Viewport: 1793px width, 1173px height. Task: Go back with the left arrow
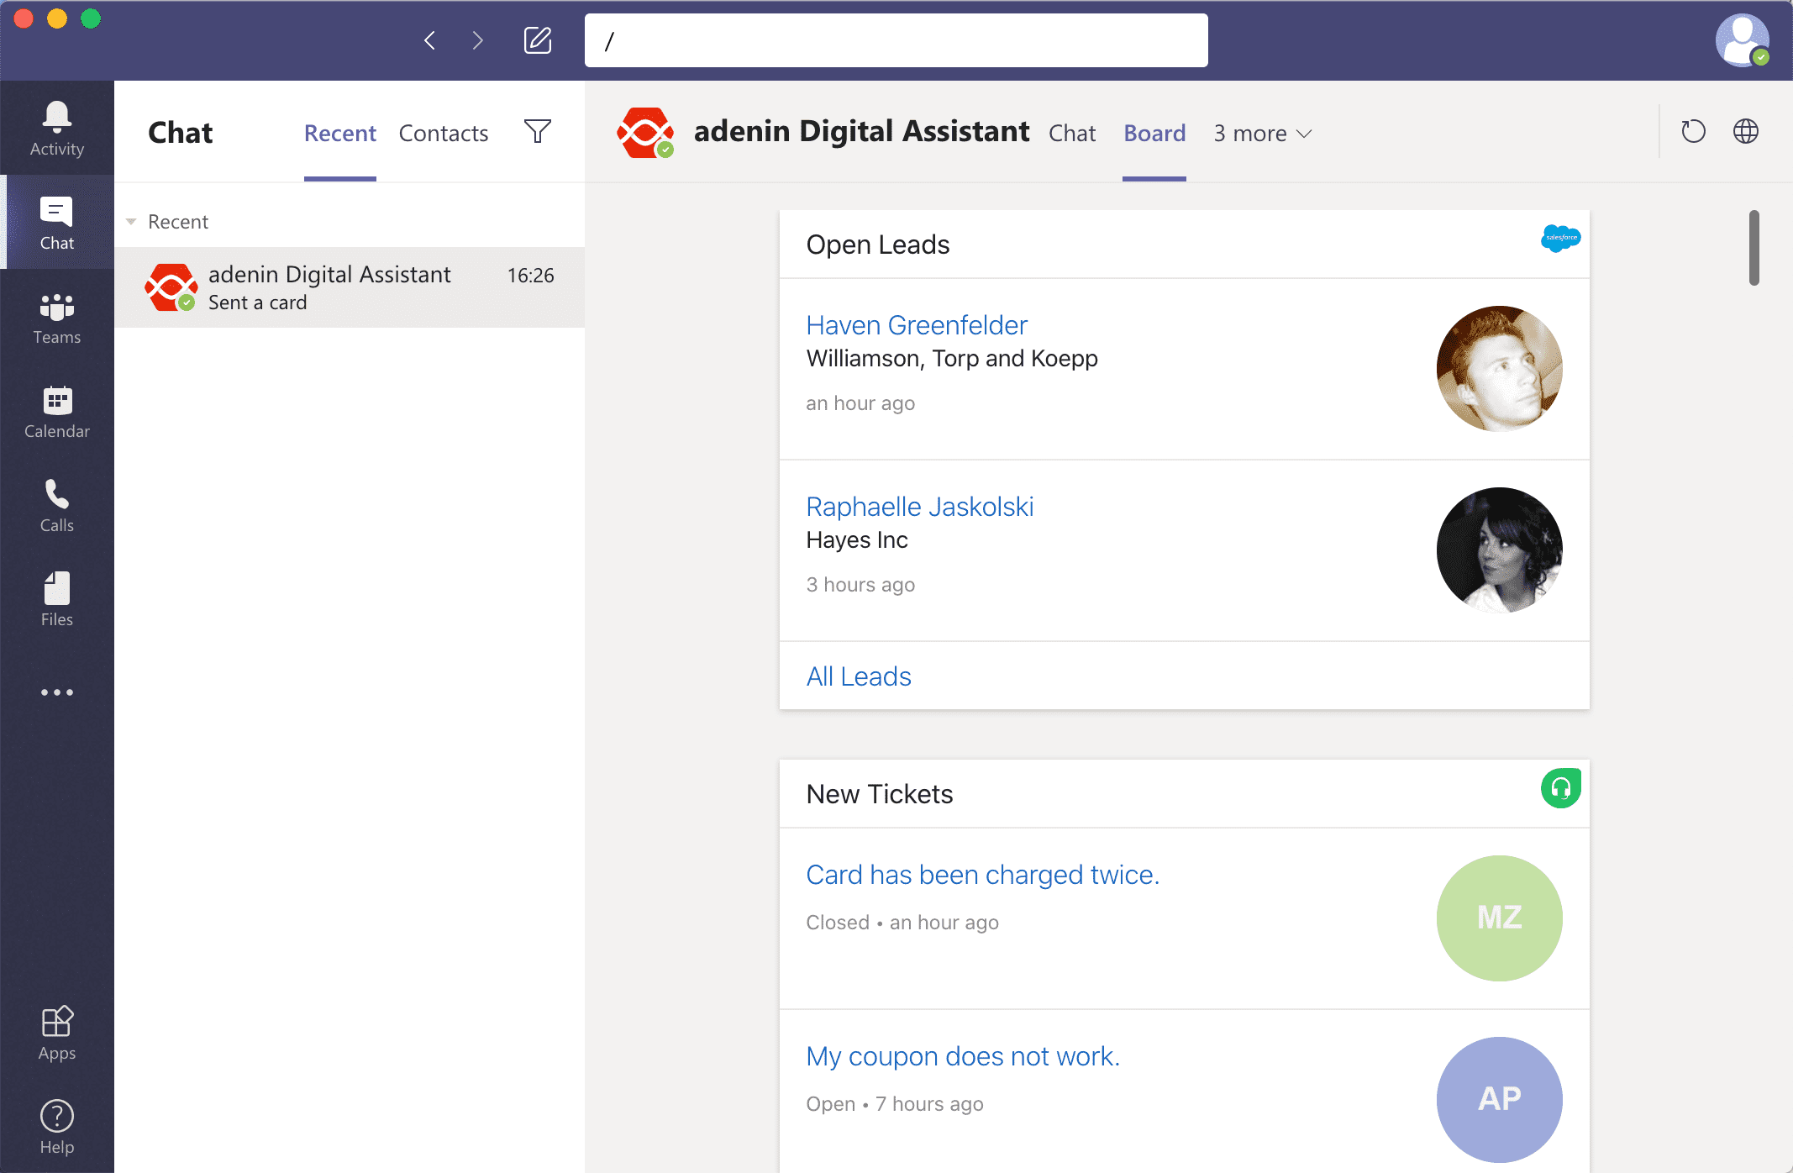(430, 40)
